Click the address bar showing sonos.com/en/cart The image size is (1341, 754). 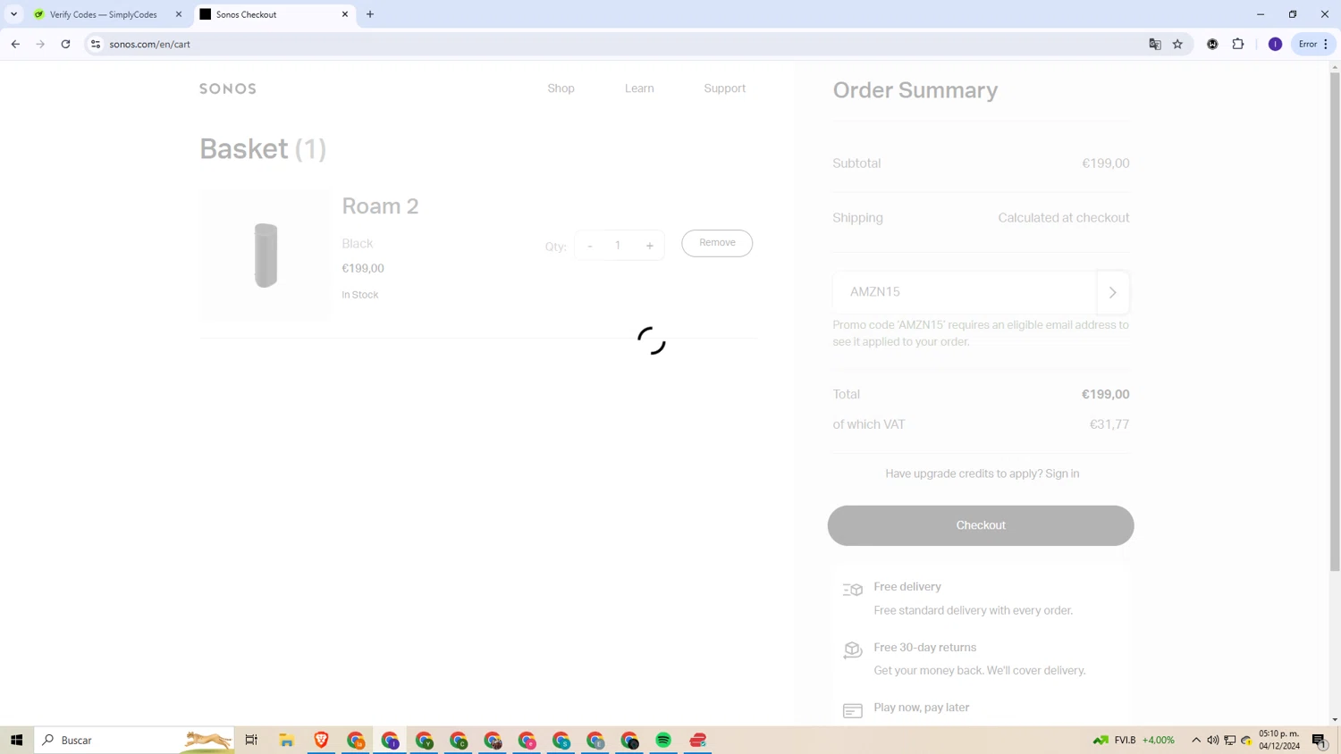point(617,44)
